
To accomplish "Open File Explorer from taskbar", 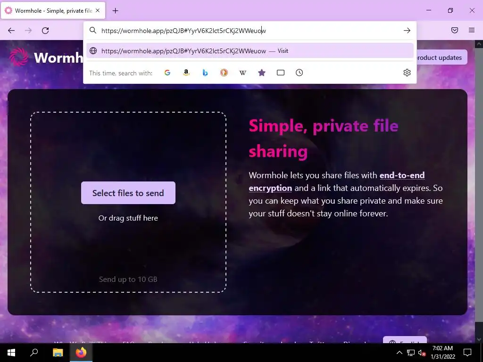I will (58, 353).
